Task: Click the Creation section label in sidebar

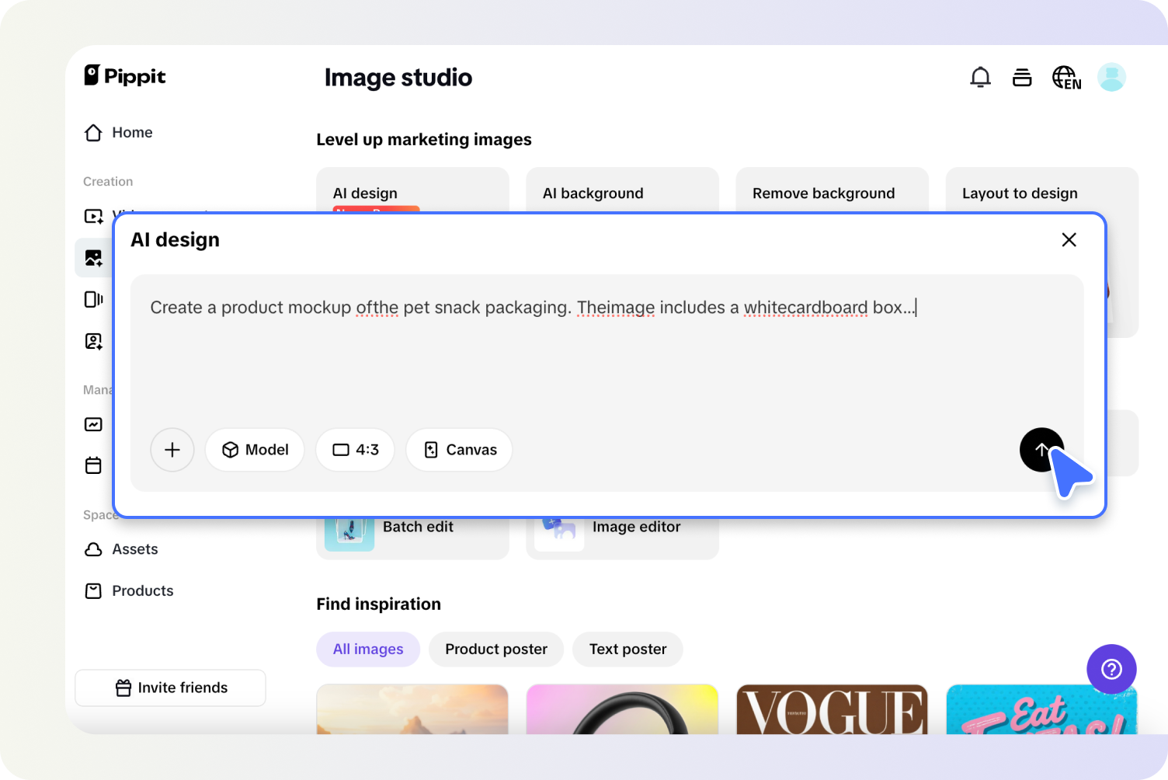Action: point(108,182)
